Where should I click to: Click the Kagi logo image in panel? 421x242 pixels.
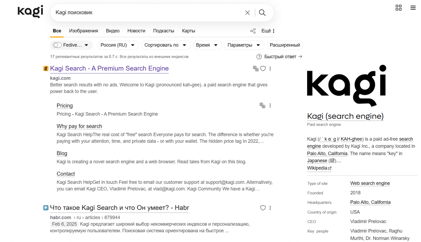tap(347, 86)
